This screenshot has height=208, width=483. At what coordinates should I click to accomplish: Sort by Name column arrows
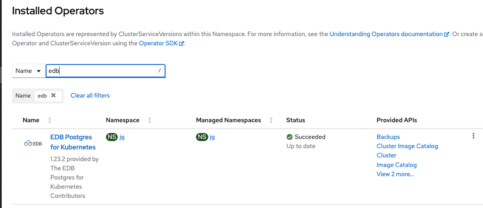pyautogui.click(x=50, y=120)
